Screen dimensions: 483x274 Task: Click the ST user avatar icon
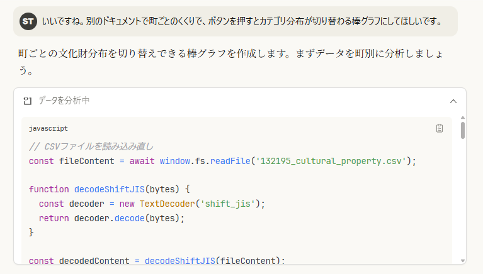coord(28,21)
